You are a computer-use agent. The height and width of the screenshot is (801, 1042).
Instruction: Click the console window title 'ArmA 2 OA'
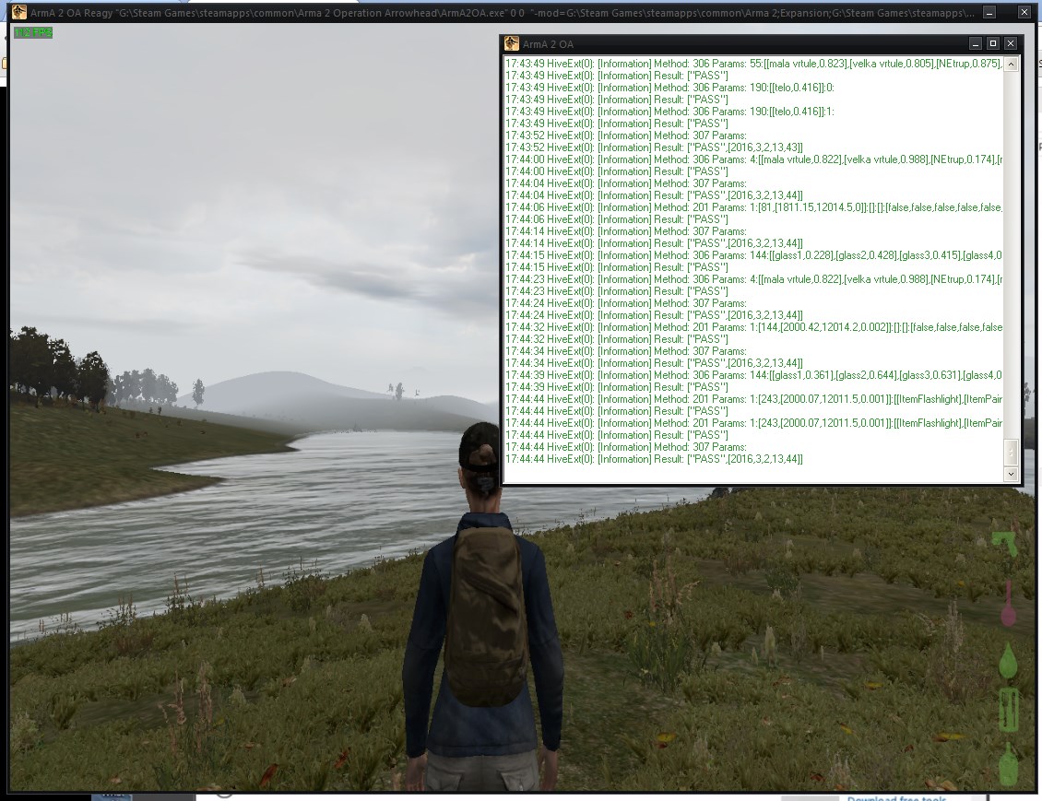tap(548, 44)
